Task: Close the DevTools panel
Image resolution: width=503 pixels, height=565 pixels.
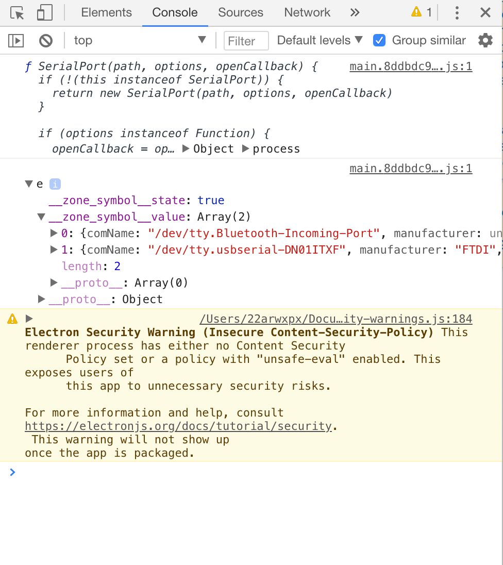Action: coord(485,12)
